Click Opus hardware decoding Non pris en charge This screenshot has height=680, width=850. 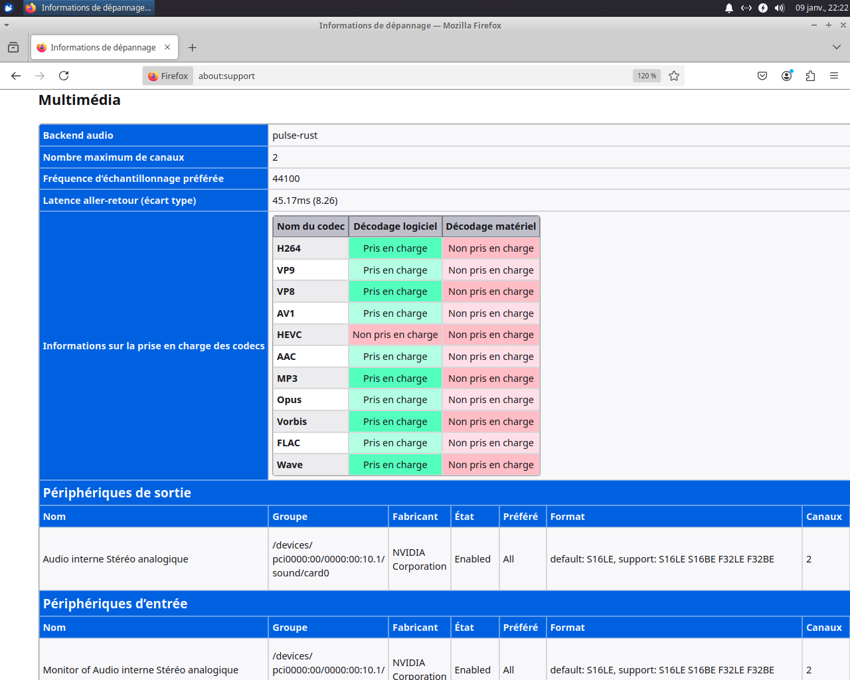point(491,400)
